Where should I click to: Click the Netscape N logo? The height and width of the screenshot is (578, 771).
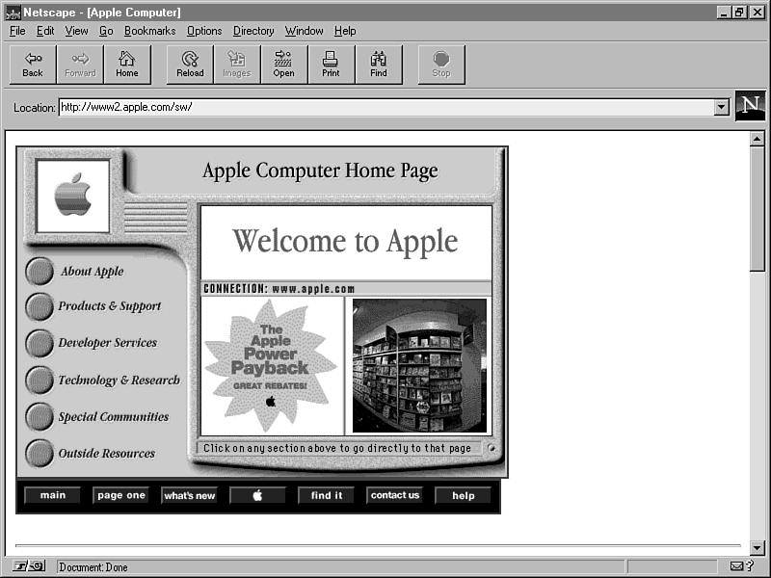(751, 106)
